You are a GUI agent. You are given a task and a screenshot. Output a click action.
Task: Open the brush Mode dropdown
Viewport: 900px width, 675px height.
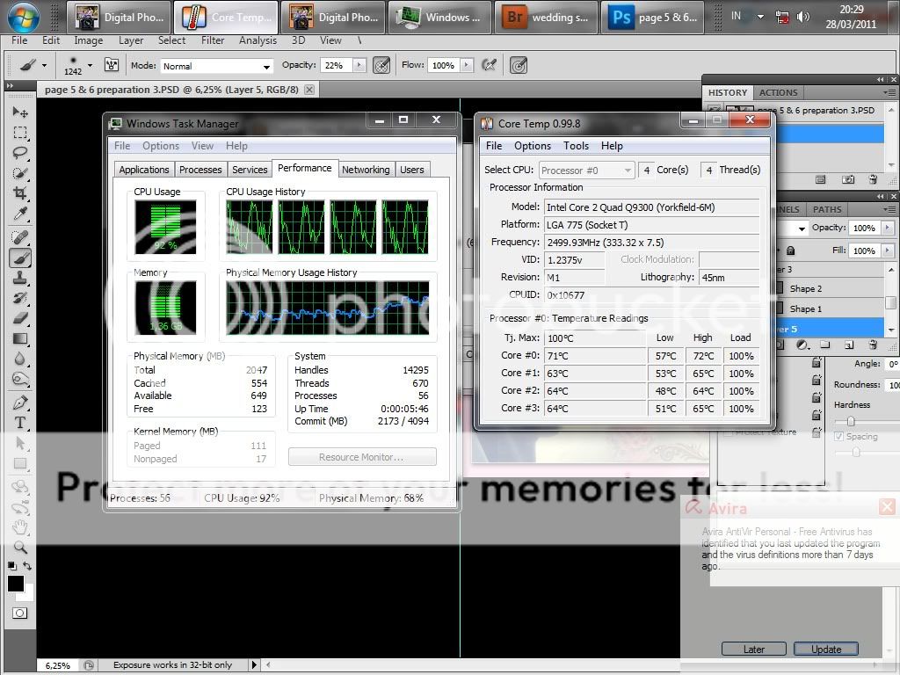tap(216, 66)
